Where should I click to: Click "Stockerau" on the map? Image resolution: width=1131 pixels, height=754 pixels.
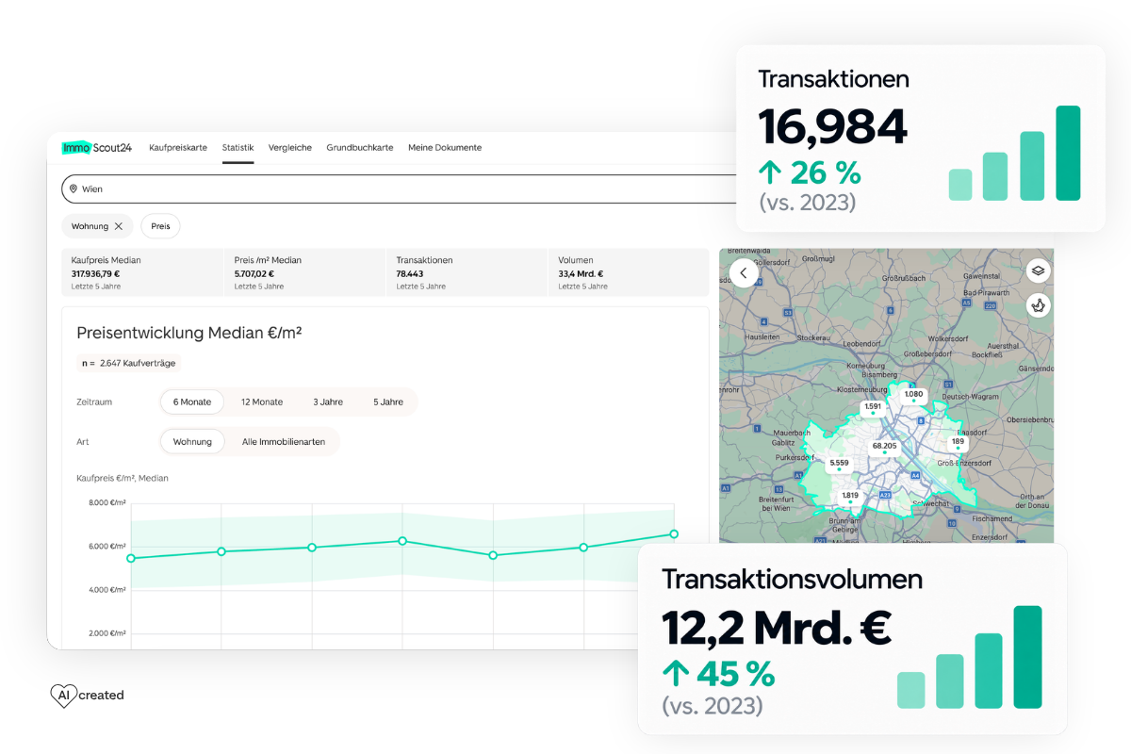[x=813, y=336]
